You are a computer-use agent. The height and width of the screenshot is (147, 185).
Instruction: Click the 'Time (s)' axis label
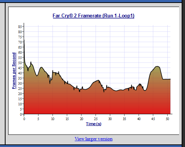[x=94, y=124]
